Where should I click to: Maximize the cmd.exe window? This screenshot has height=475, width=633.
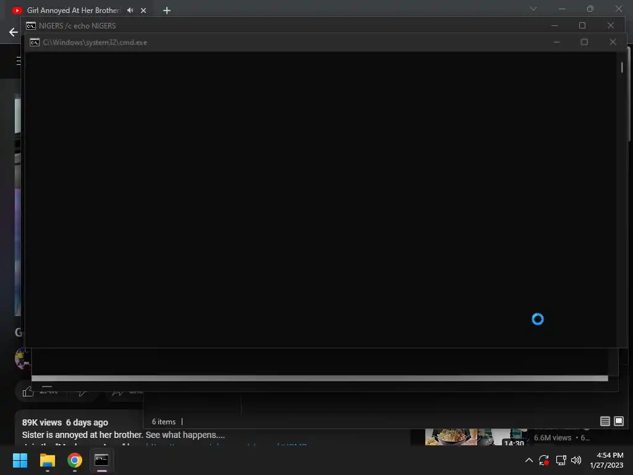(584, 42)
